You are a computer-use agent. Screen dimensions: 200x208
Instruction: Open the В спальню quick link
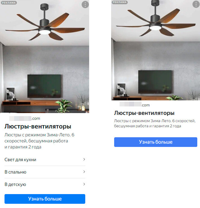(x=45, y=172)
